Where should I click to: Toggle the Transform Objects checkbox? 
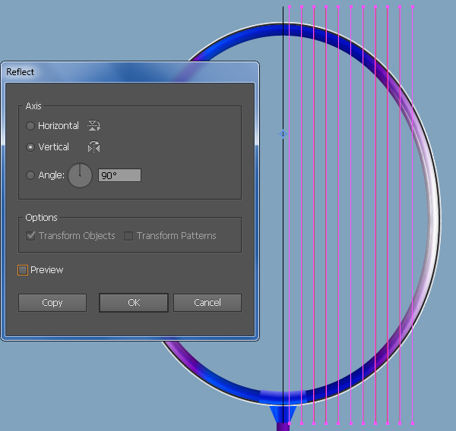pyautogui.click(x=30, y=236)
